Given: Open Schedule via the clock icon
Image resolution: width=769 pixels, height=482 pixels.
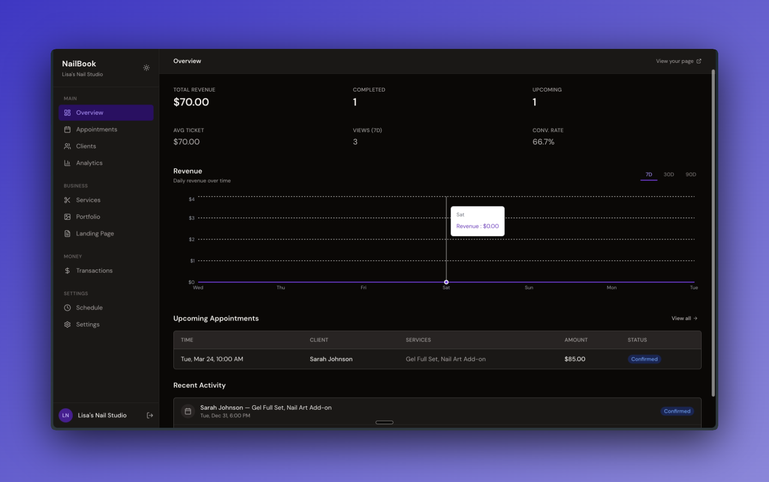Looking at the screenshot, I should [x=67, y=307].
